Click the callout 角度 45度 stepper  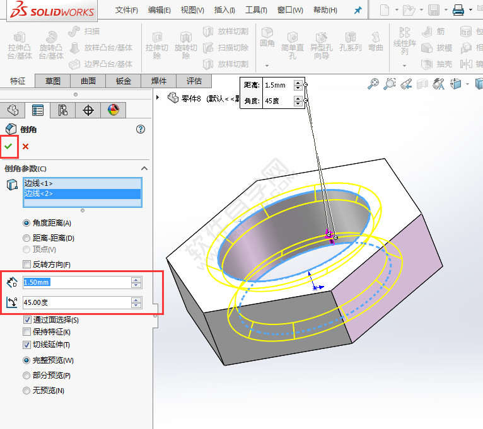[298, 101]
